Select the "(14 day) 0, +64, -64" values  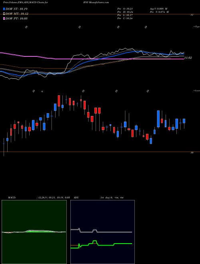(x=112, y=198)
